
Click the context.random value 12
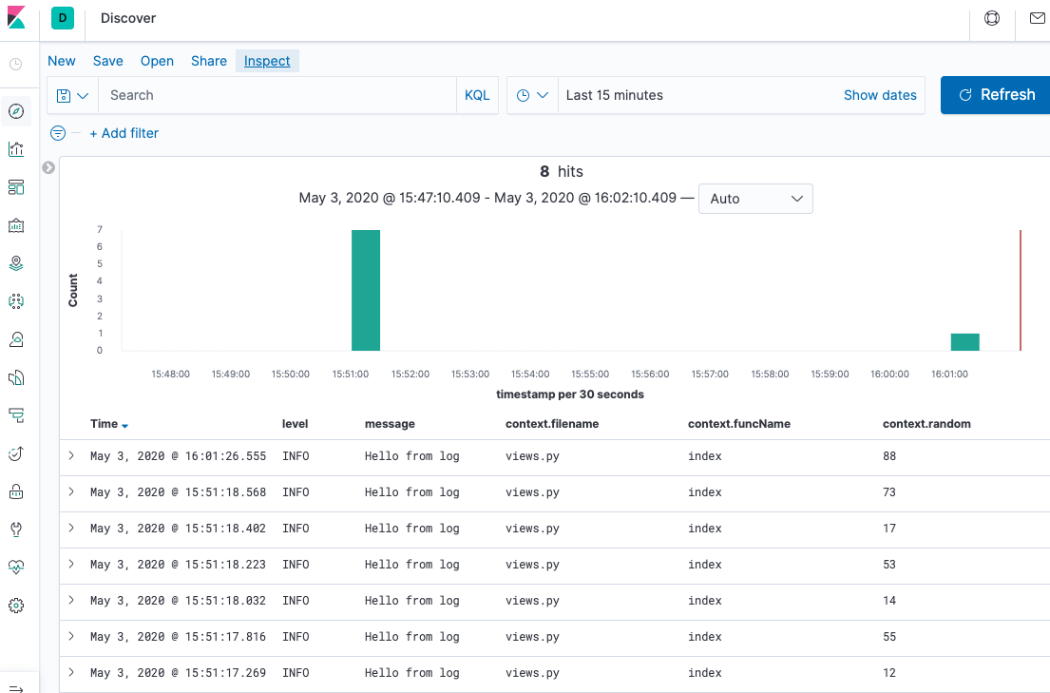(889, 673)
